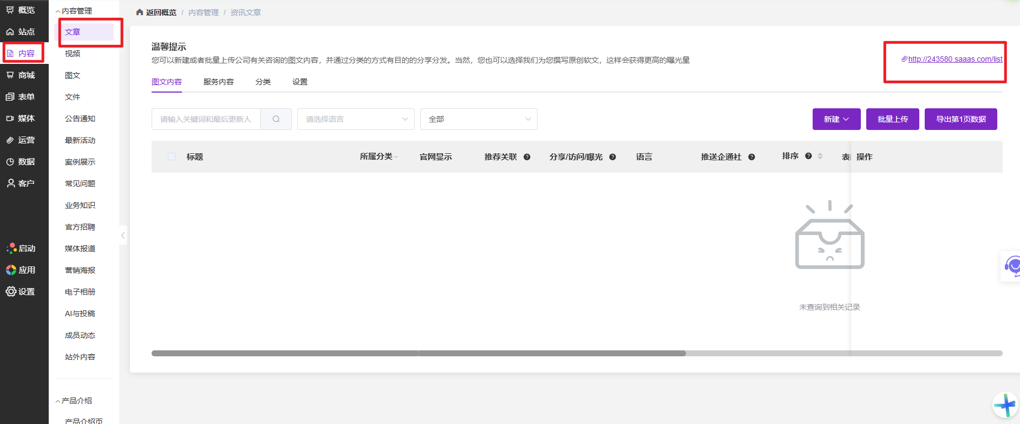This screenshot has width=1020, height=424.
Task: Open the 243580.saaas.com/list link
Action: click(x=954, y=59)
